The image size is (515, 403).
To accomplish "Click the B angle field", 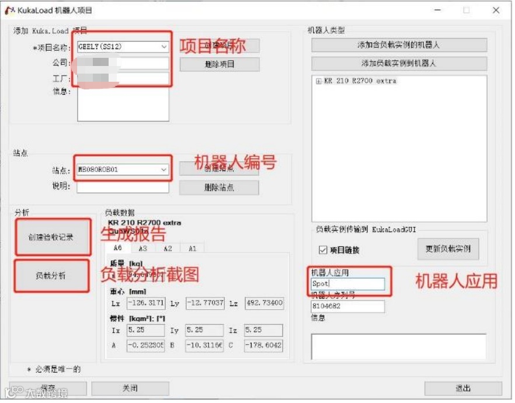I will click(204, 346).
